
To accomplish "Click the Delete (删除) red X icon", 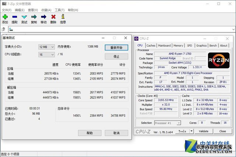I will (x=53, y=17).
